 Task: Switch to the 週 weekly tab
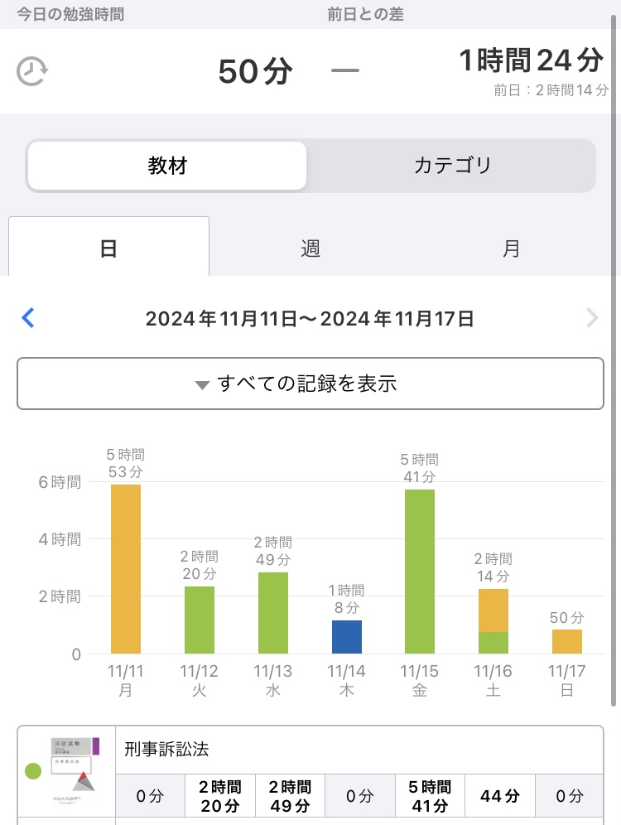click(x=310, y=248)
